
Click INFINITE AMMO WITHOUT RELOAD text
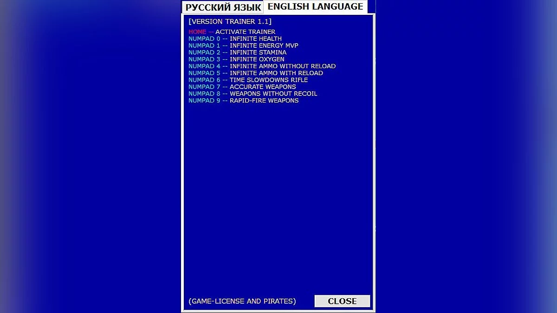tap(282, 66)
